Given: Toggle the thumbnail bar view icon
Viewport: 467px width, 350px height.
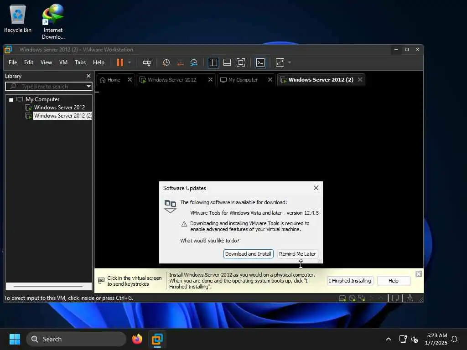Looking at the screenshot, I should click(227, 62).
